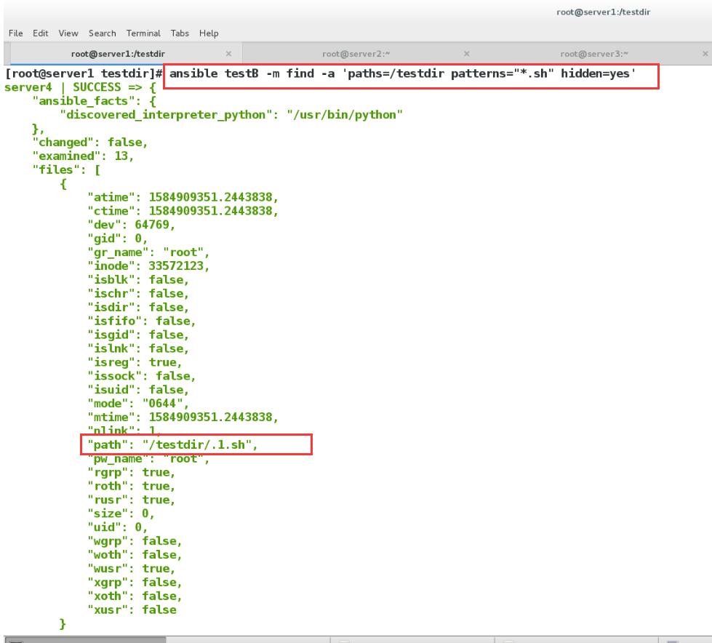
Task: Open the Terminal menu
Action: pyautogui.click(x=143, y=33)
